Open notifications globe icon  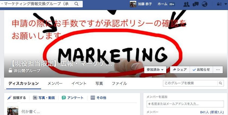[x=205, y=4]
